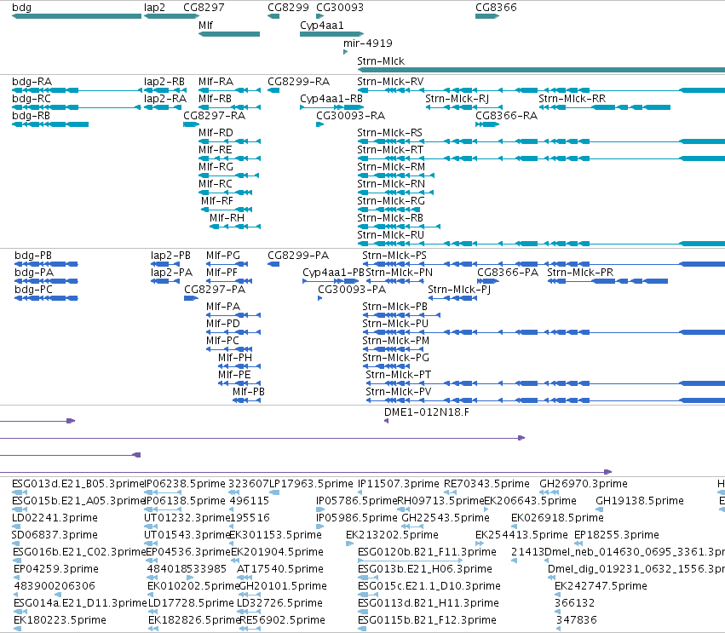The height and width of the screenshot is (633, 725).
Task: Select transcript bdg-RC
Action: pyautogui.click(x=32, y=99)
